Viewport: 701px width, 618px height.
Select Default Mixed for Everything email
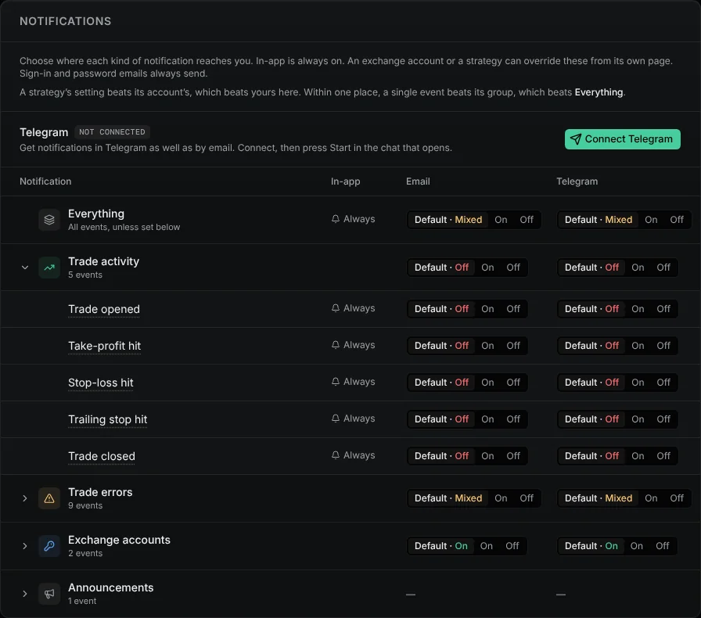coord(448,220)
